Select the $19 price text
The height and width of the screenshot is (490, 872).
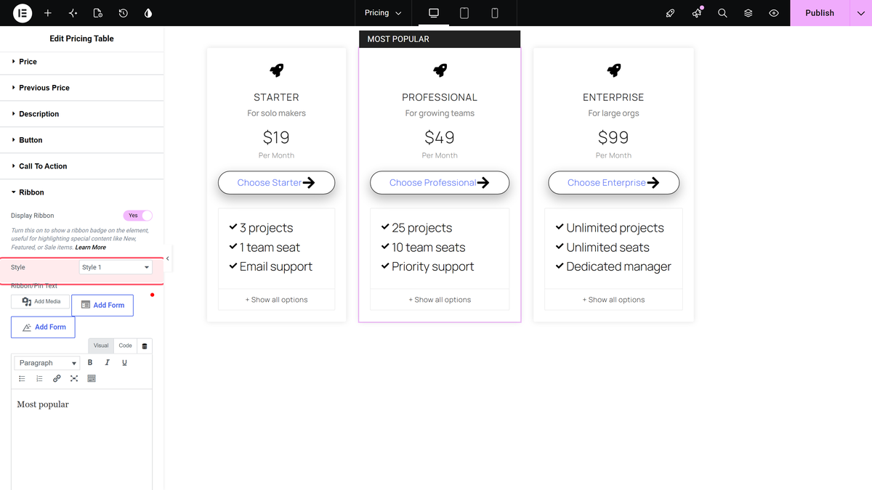(x=276, y=137)
